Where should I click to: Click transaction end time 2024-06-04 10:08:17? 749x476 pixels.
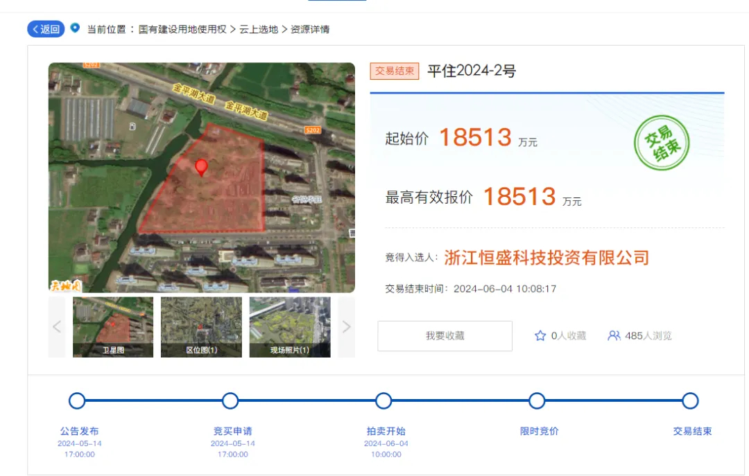pyautogui.click(x=505, y=289)
